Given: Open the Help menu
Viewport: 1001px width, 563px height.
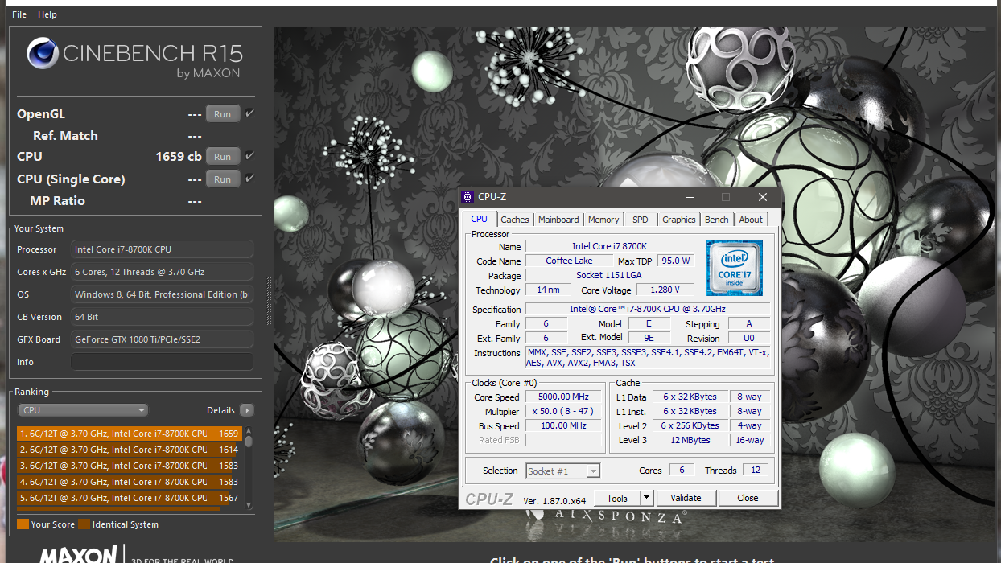Looking at the screenshot, I should point(47,14).
